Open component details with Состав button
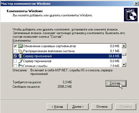The height and width of the screenshot is (113, 139). coord(116,83)
